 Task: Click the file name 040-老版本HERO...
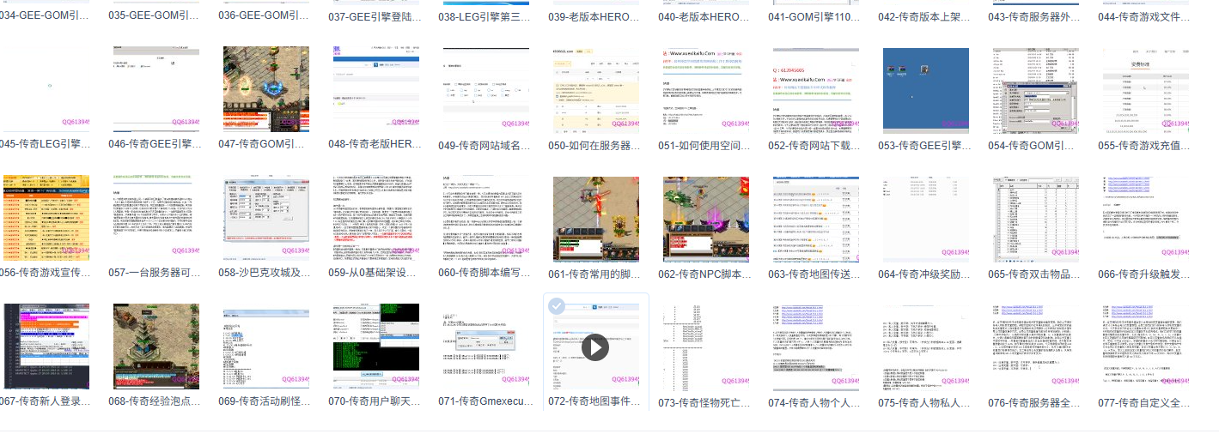704,16
